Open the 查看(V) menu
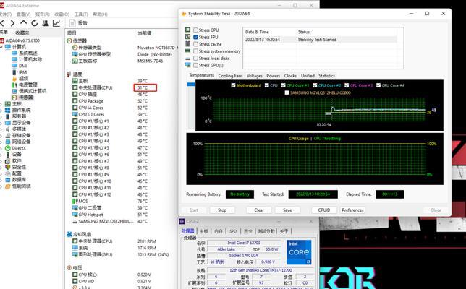Image resolution: width=466 pixels, height=289 pixels. click(23, 14)
